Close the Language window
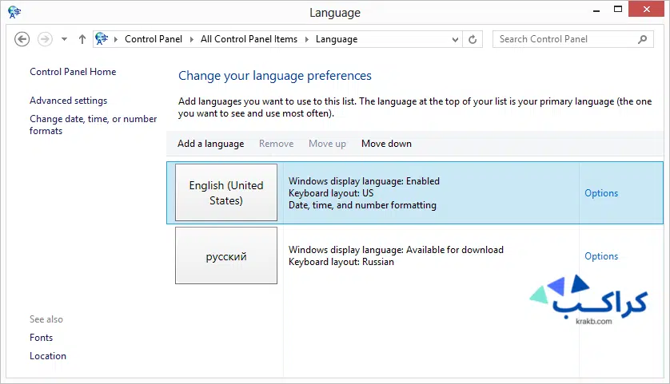Screen dimensions: 670x384 647,9
